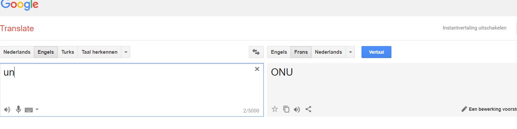Save translation with the star icon
Viewport: 517px width, 129px height.
point(274,109)
